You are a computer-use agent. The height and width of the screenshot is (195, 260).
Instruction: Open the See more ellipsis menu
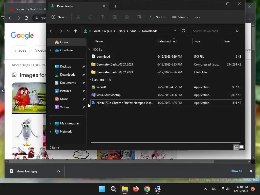pyautogui.click(x=197, y=17)
